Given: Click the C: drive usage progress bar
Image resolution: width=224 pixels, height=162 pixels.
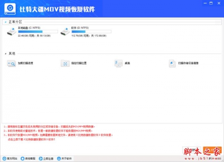Looking at the screenshot, I should click(x=38, y=32).
